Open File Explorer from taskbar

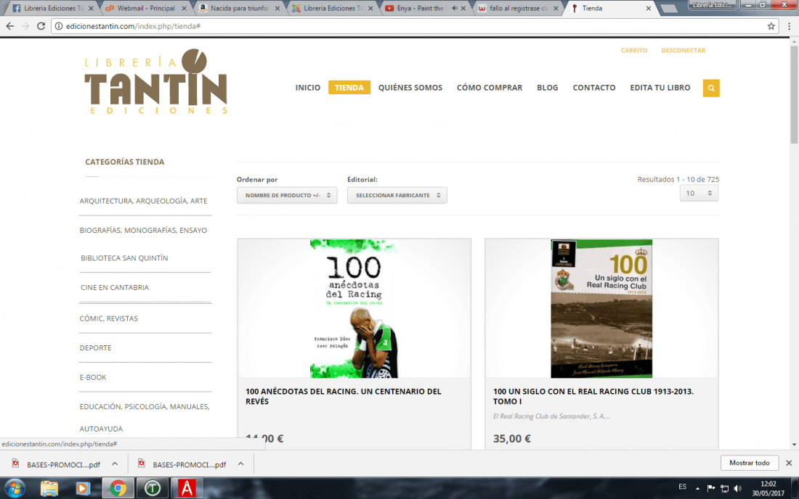point(49,488)
